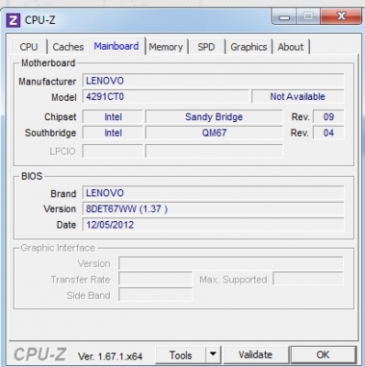Image resolution: width=365 pixels, height=367 pixels.
Task: Click the Not Available model field
Action: [x=297, y=96]
